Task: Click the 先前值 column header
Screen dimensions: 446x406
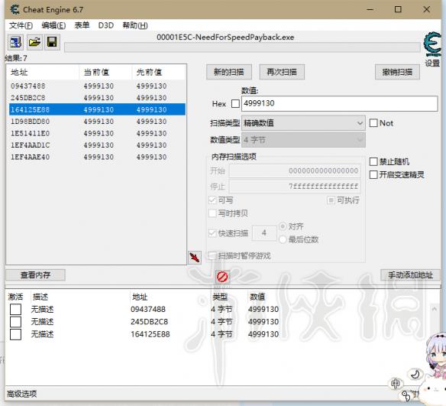Action: tap(159, 73)
